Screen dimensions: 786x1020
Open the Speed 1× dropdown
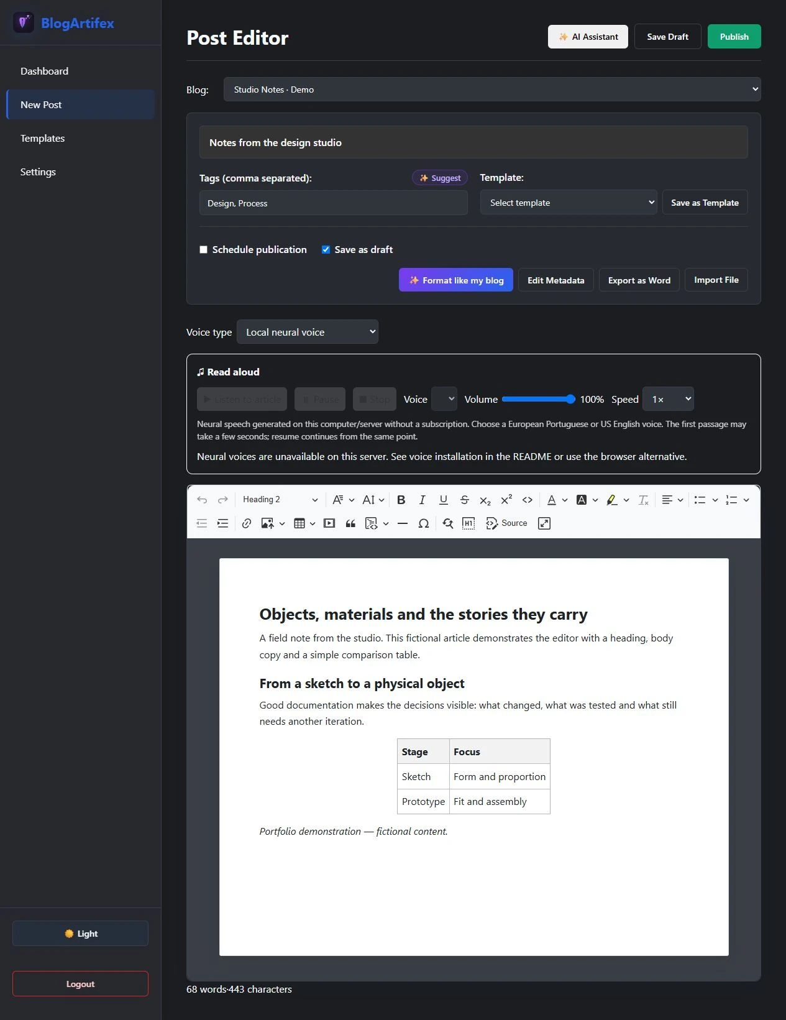(x=668, y=399)
